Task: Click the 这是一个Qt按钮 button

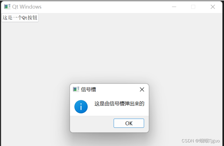Action: click(20, 18)
